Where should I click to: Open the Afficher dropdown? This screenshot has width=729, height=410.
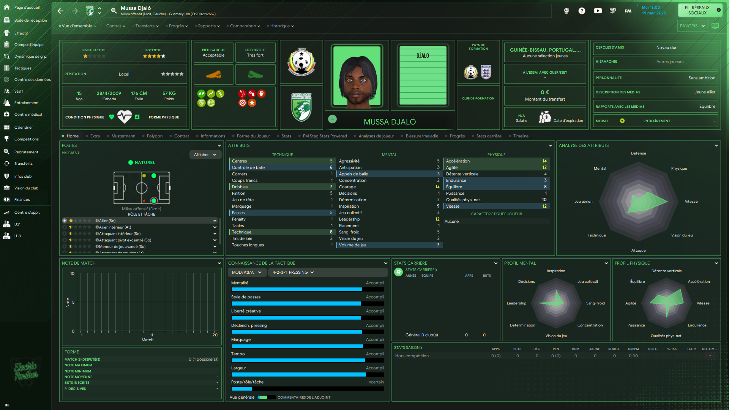coord(205,155)
